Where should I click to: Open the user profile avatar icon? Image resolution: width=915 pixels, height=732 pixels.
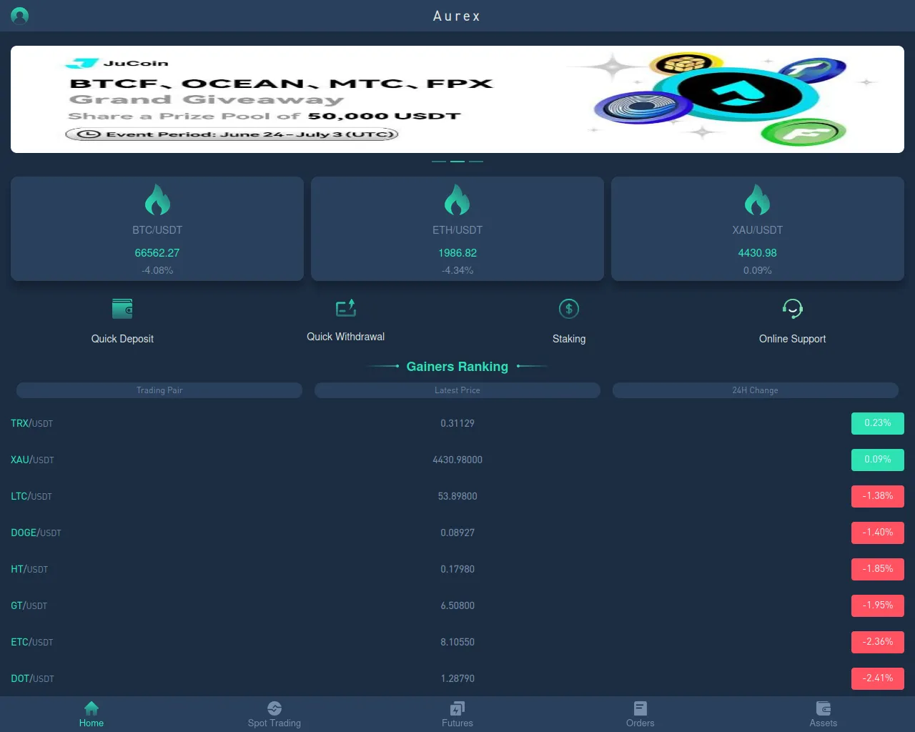(x=20, y=16)
